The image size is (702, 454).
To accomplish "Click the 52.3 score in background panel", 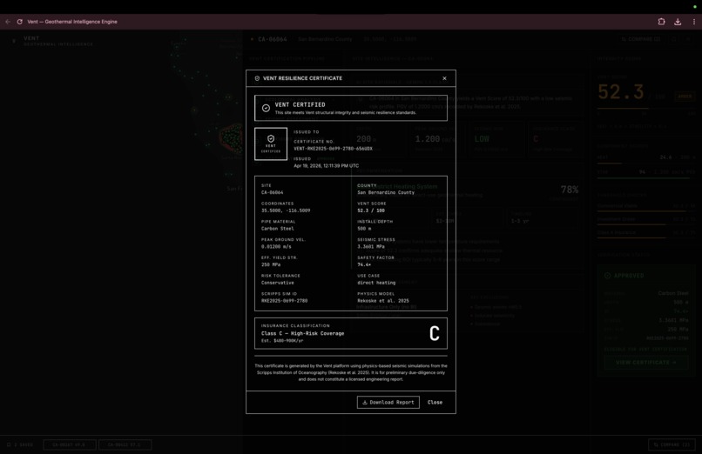I will pos(621,92).
